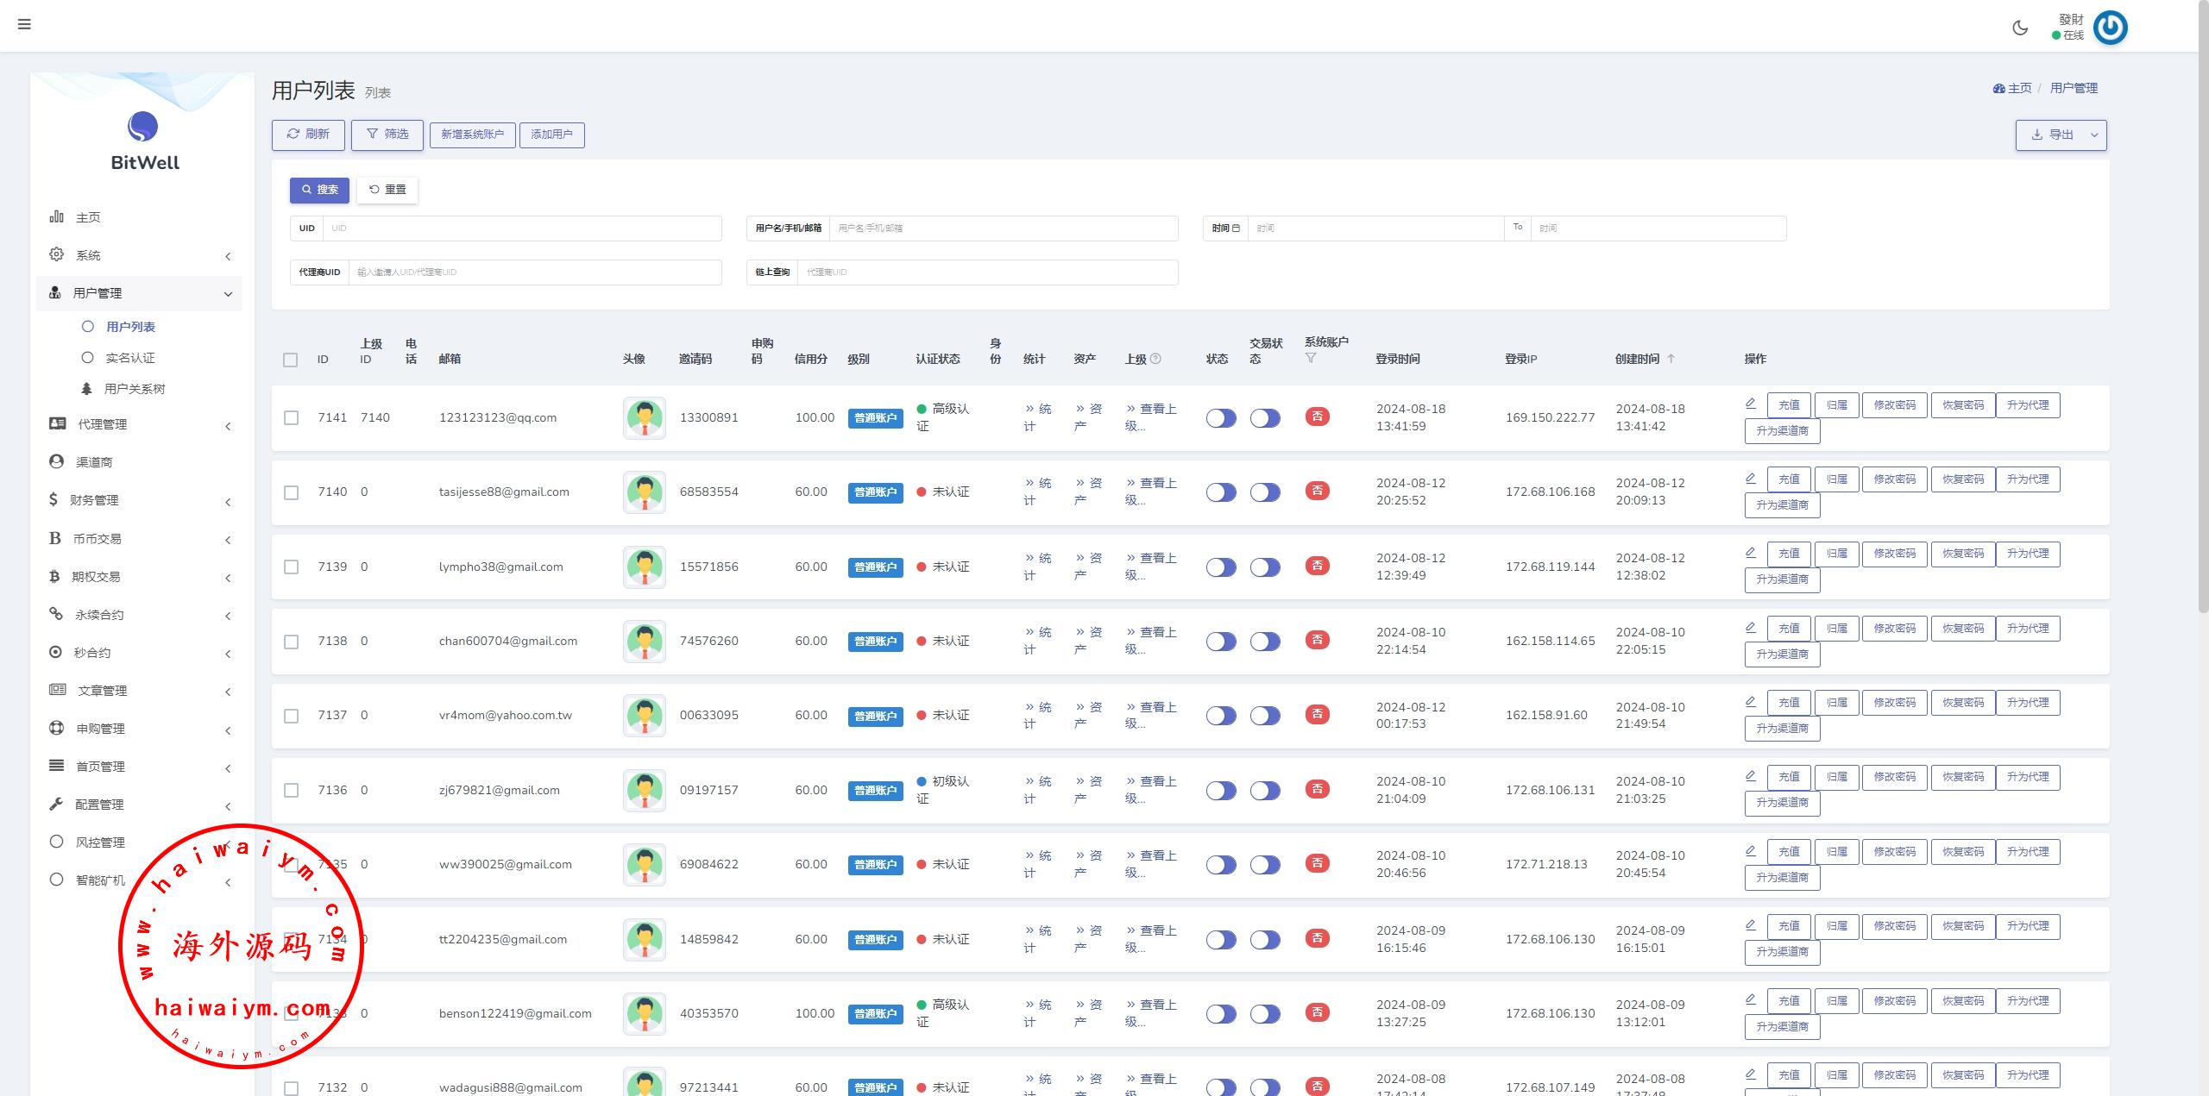
Task: Click the UID input field
Action: tap(521, 229)
